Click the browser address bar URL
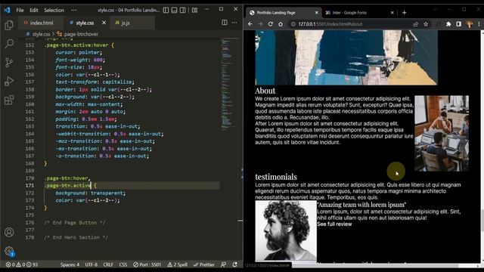Image resolution: width=484 pixels, height=272 pixels. (x=330, y=24)
